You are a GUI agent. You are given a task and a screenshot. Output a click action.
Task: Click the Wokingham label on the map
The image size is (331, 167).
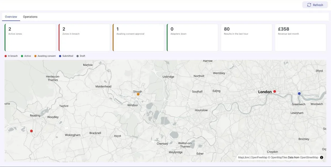pos(73,135)
